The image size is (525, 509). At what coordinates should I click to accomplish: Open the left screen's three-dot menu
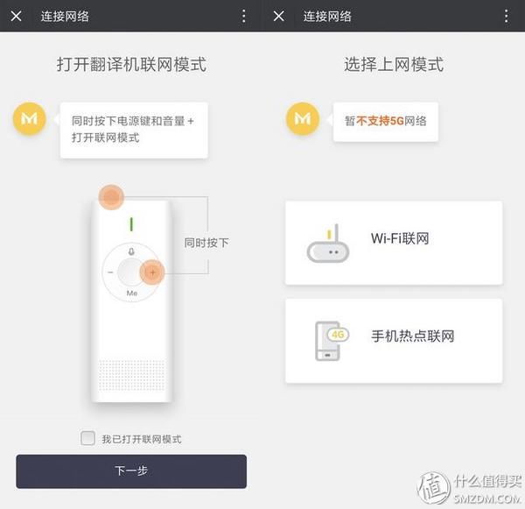tap(244, 16)
